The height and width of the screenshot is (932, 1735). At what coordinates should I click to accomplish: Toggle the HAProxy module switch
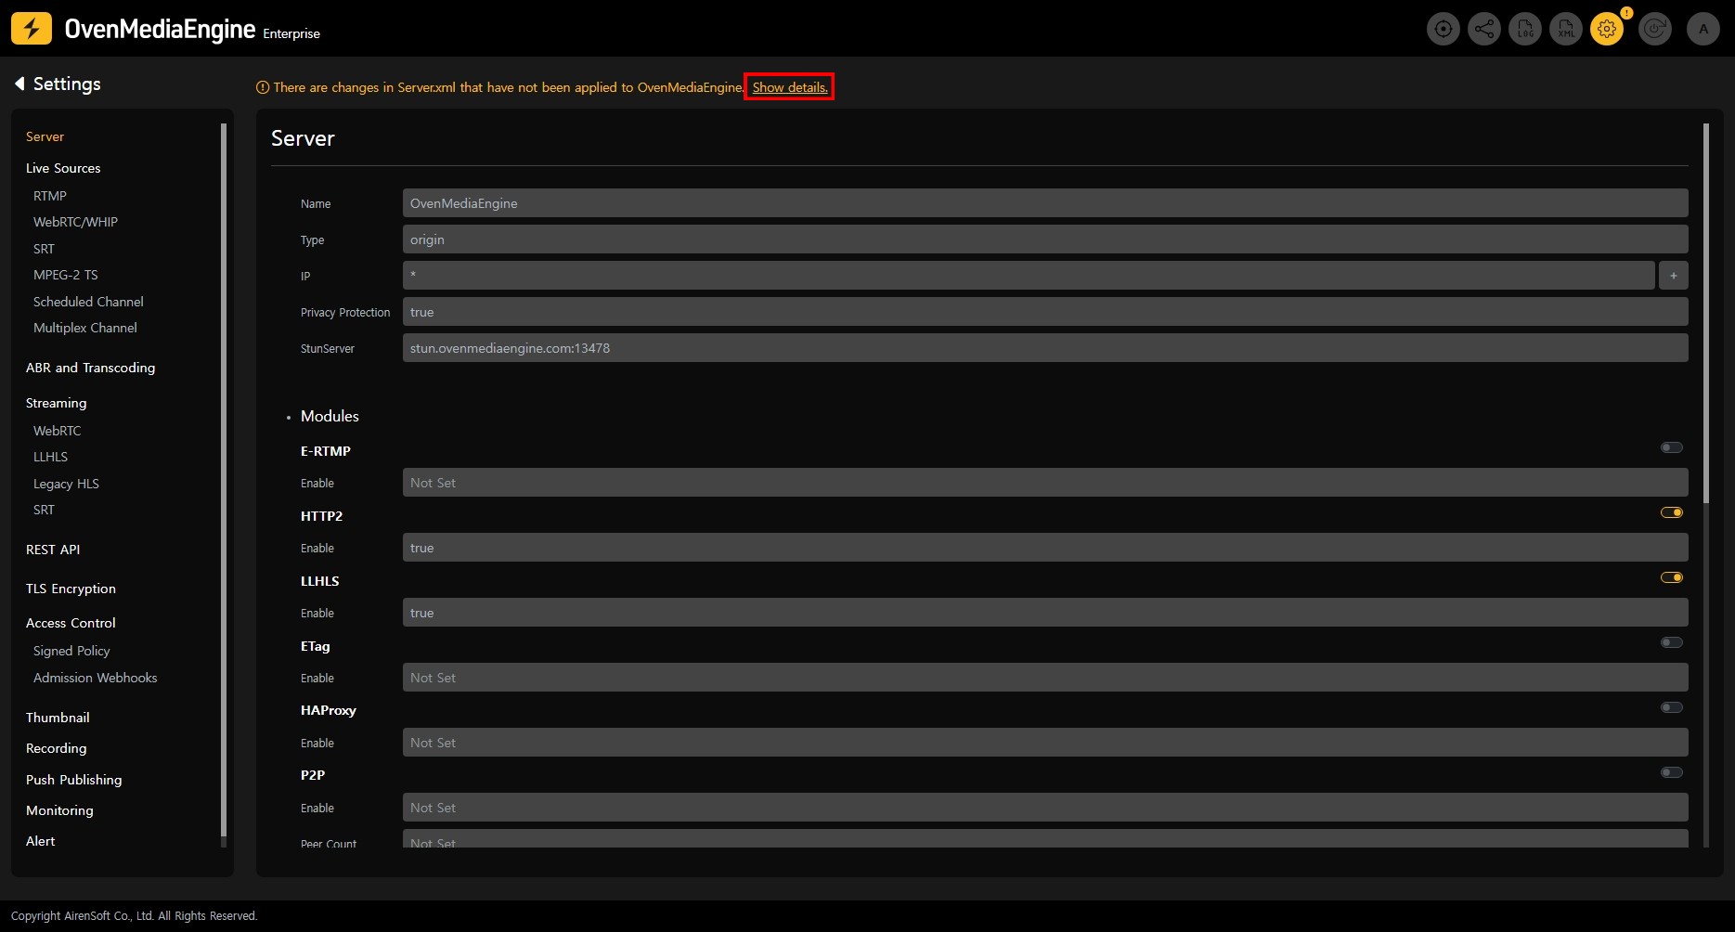(x=1672, y=707)
